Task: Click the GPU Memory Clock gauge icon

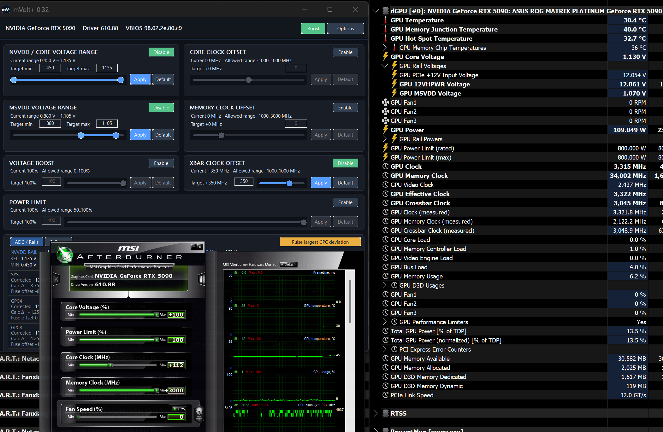Action: [385, 176]
